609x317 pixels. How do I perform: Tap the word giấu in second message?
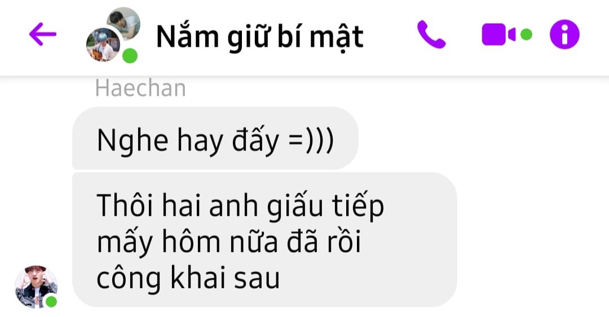pos(295,206)
